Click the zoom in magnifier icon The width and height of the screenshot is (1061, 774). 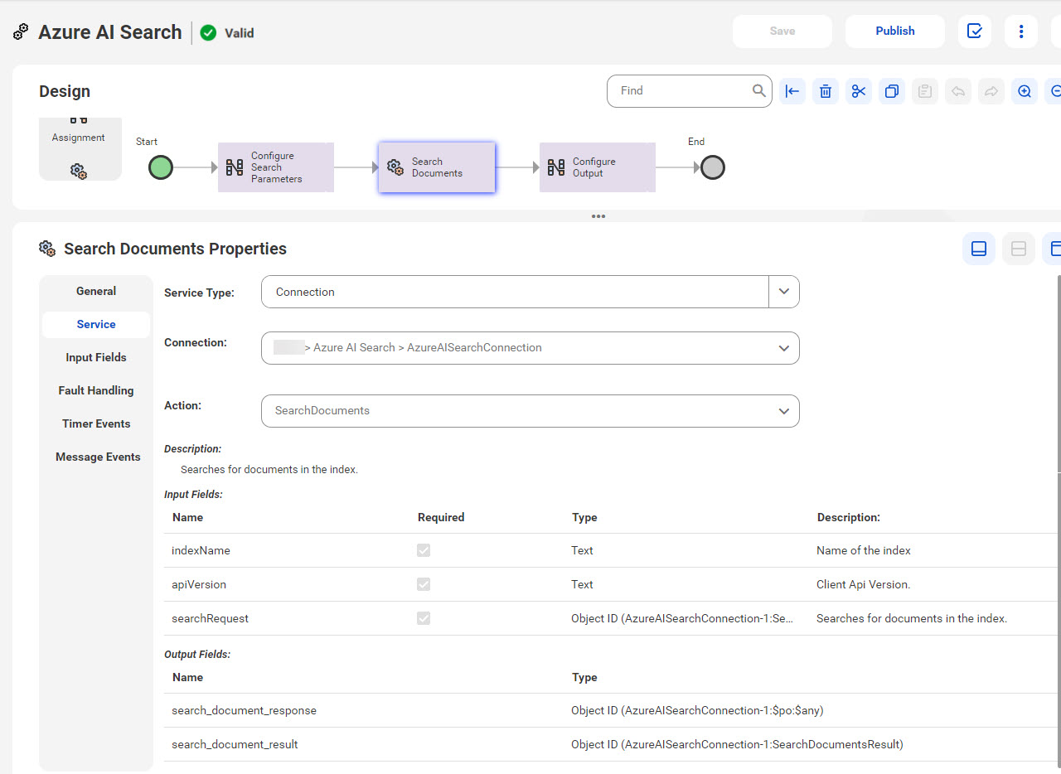(x=1025, y=91)
